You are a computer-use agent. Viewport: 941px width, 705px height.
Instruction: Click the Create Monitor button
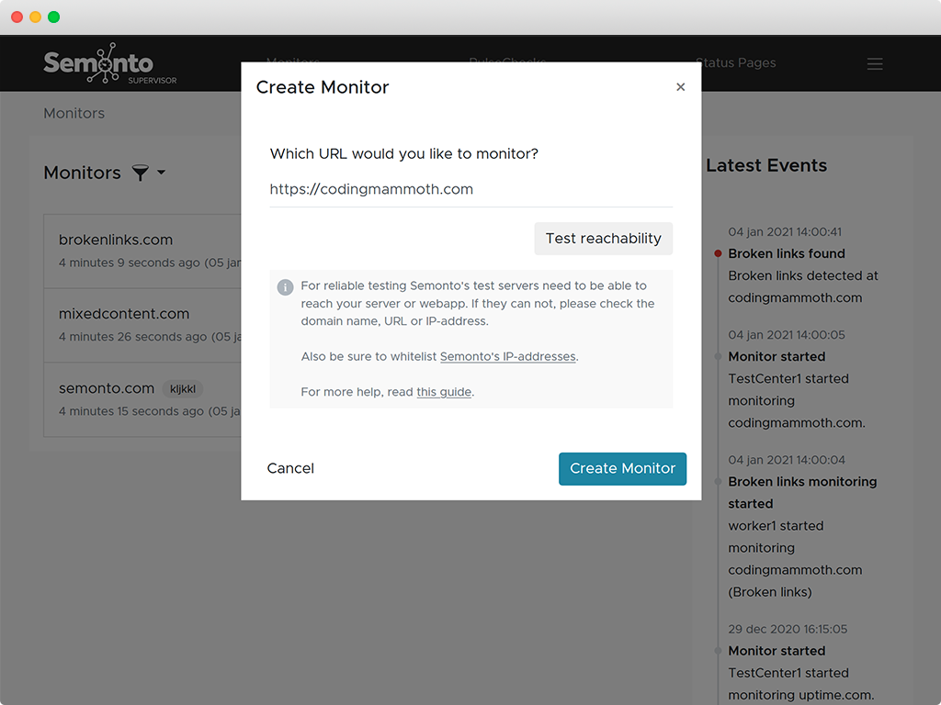point(622,468)
